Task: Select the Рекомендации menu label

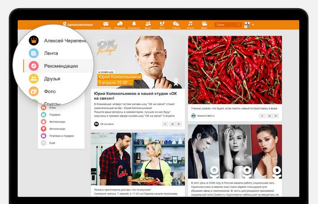Action: pyautogui.click(x=61, y=66)
